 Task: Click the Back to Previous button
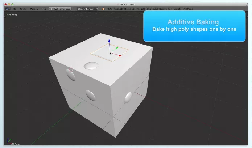[x=60, y=9]
